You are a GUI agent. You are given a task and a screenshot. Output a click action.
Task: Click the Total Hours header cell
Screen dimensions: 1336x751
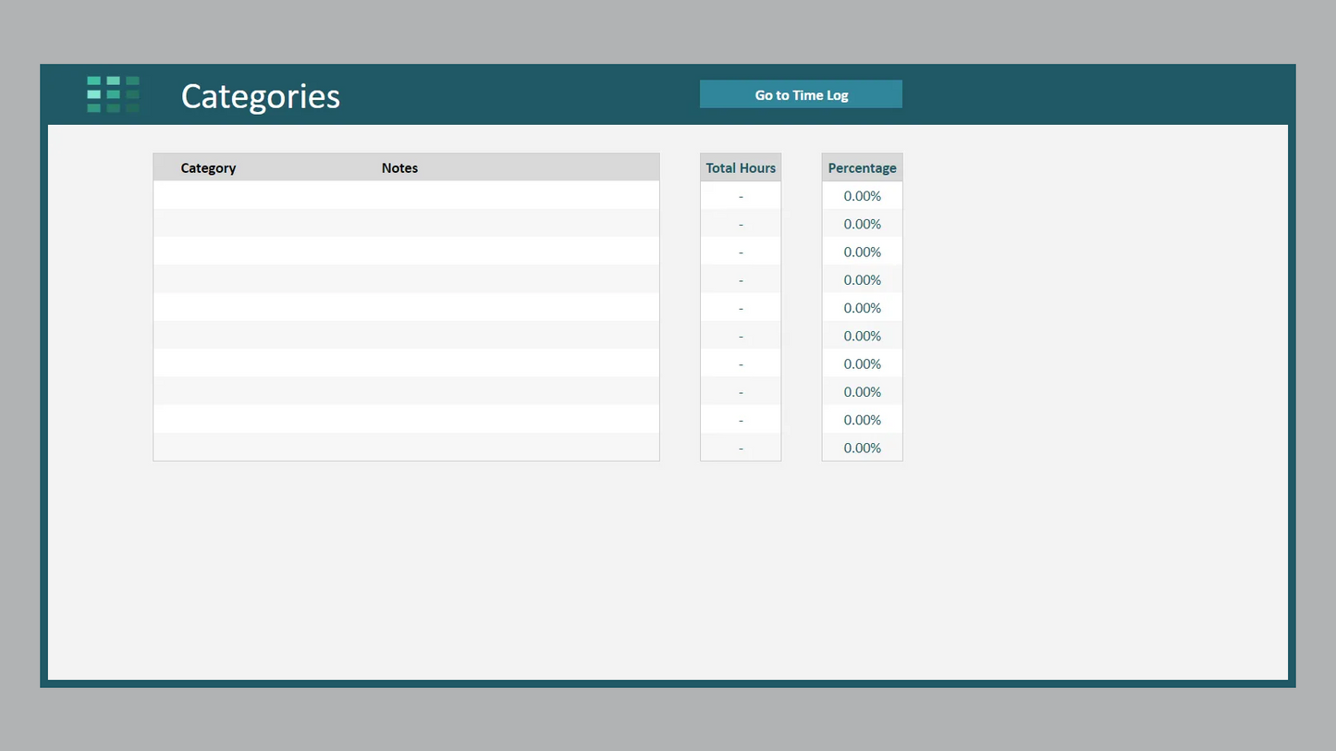[x=741, y=167]
